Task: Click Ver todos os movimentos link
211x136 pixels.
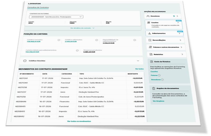Action: (79, 121)
